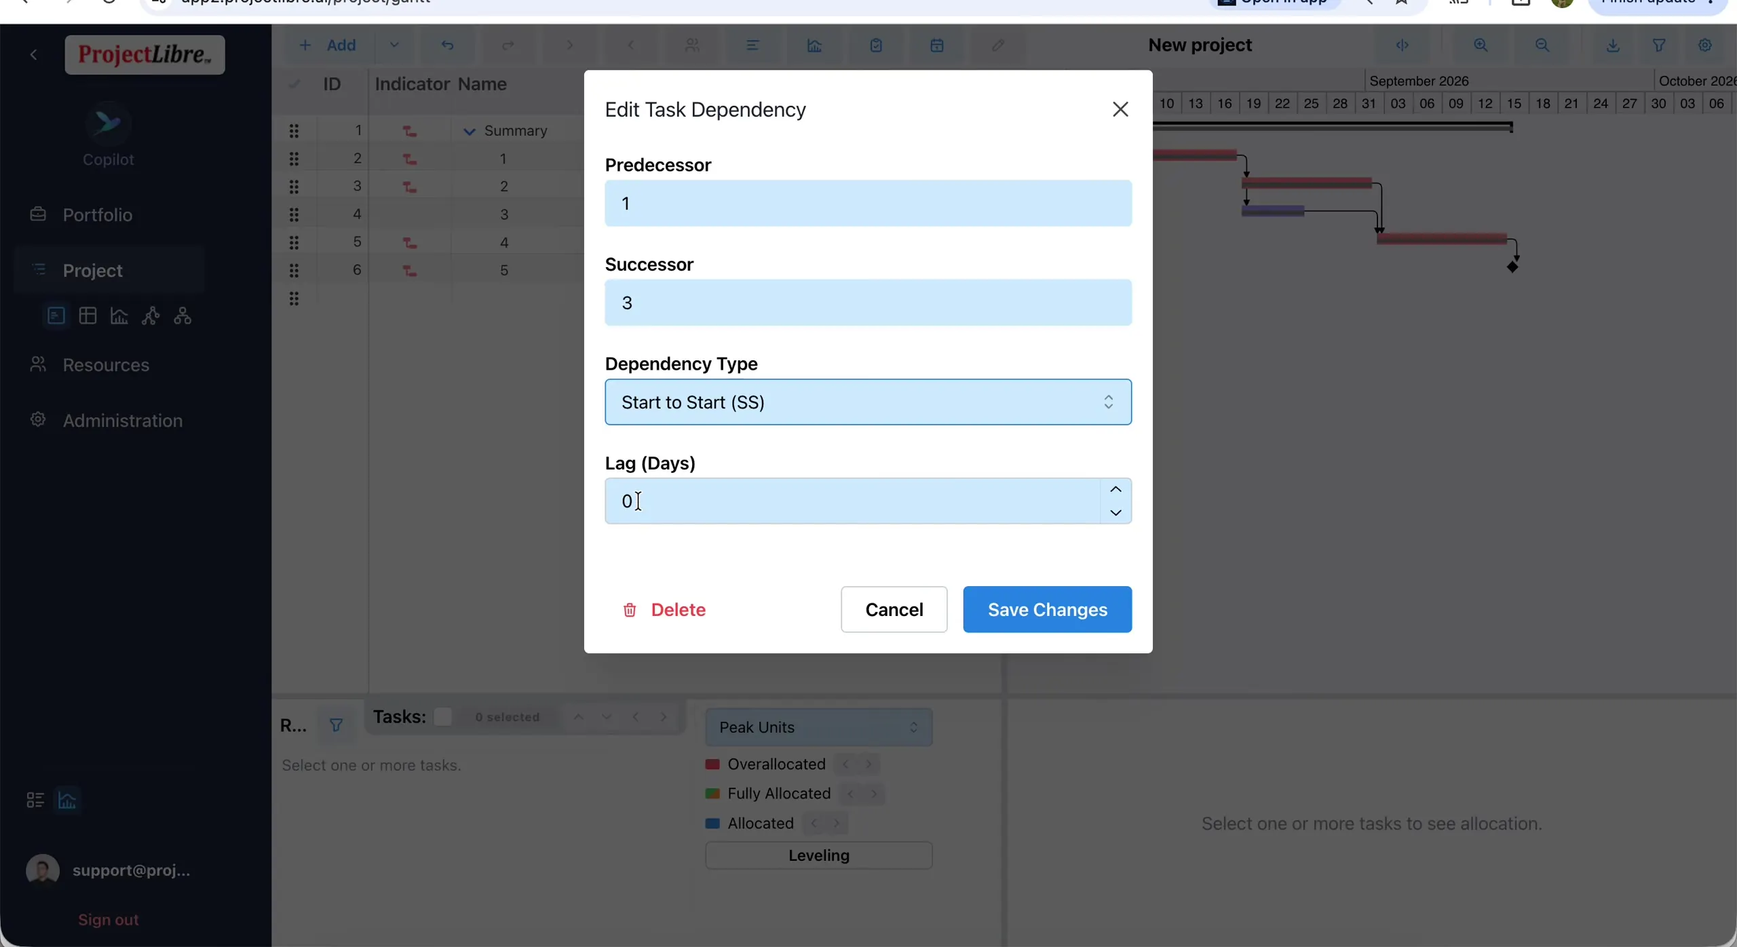Viewport: 1737px width, 947px height.
Task: Click the resource filter icon in bottom panel
Action: (x=336, y=725)
